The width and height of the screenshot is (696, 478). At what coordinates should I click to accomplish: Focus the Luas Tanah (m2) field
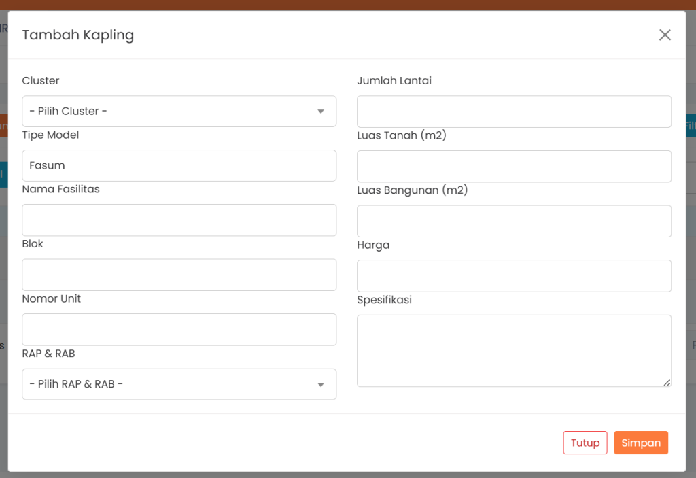[514, 167]
